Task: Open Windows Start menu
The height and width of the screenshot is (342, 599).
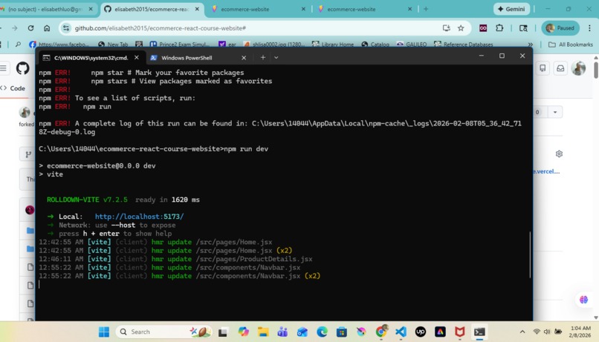Action: [104, 332]
